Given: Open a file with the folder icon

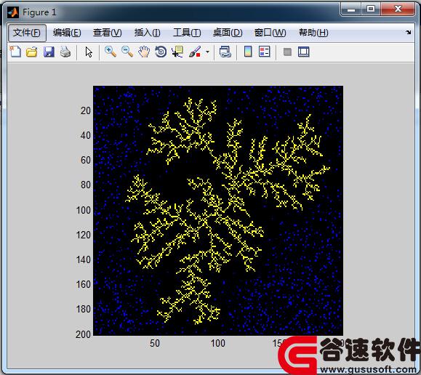Looking at the screenshot, I should [32, 52].
